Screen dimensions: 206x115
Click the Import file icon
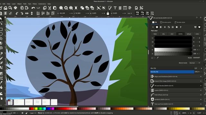[x=22, y=8]
